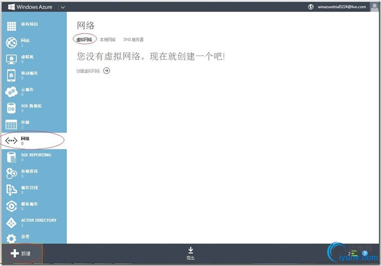Open account menu winazuretrial5224@live.com
This screenshot has width=381, height=266.
pyautogui.click(x=342, y=7)
